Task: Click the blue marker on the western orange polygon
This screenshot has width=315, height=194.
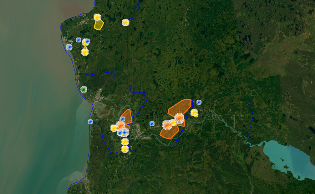Action: (123, 119)
